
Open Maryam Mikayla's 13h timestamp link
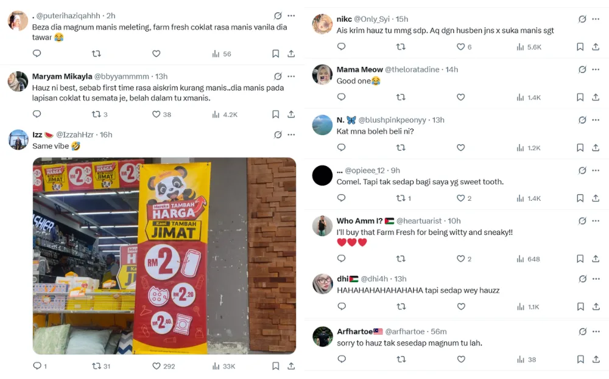161,77
